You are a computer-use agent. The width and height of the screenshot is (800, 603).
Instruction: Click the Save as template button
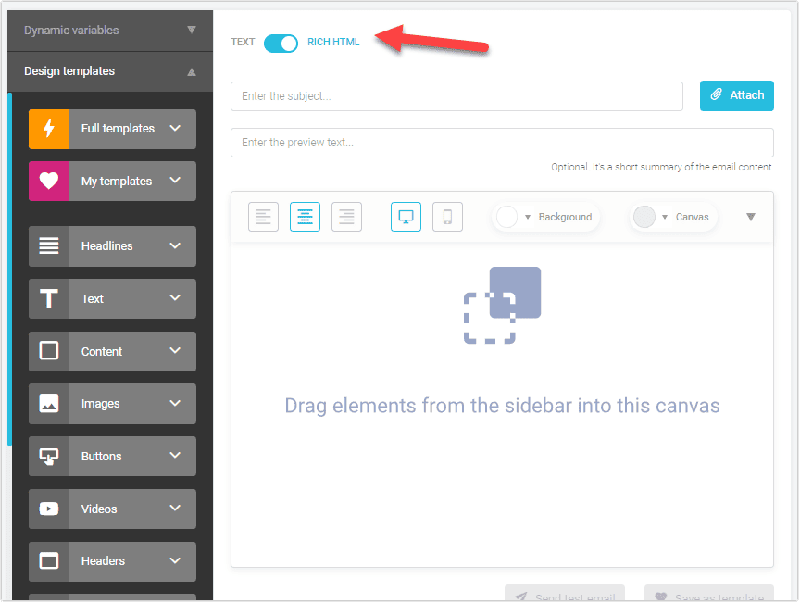pos(709,594)
